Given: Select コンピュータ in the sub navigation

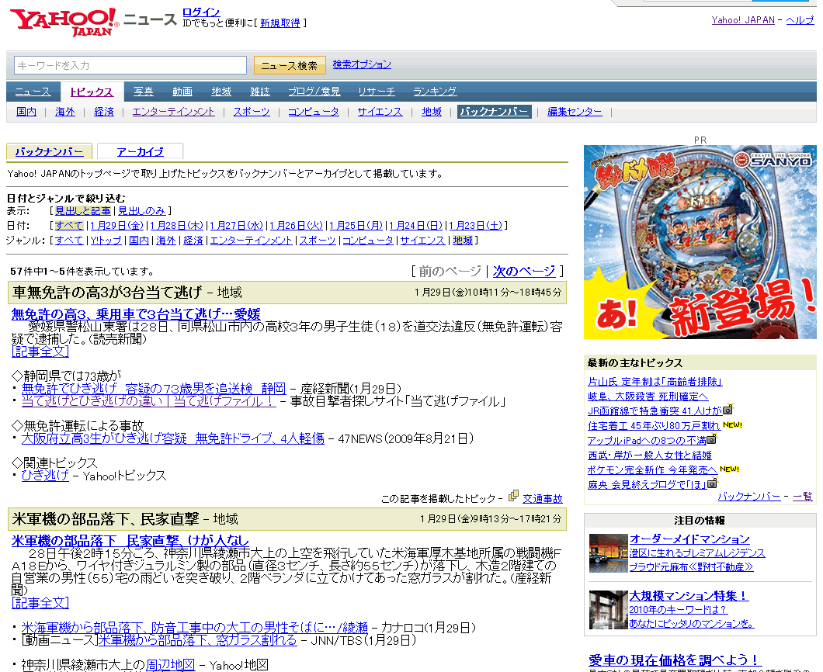Looking at the screenshot, I should (314, 111).
